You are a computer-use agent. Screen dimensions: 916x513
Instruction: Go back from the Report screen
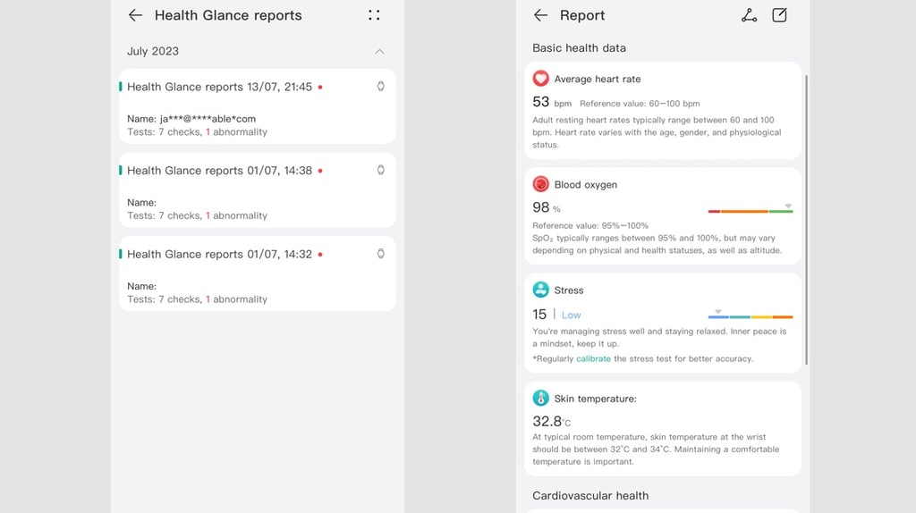[540, 15]
